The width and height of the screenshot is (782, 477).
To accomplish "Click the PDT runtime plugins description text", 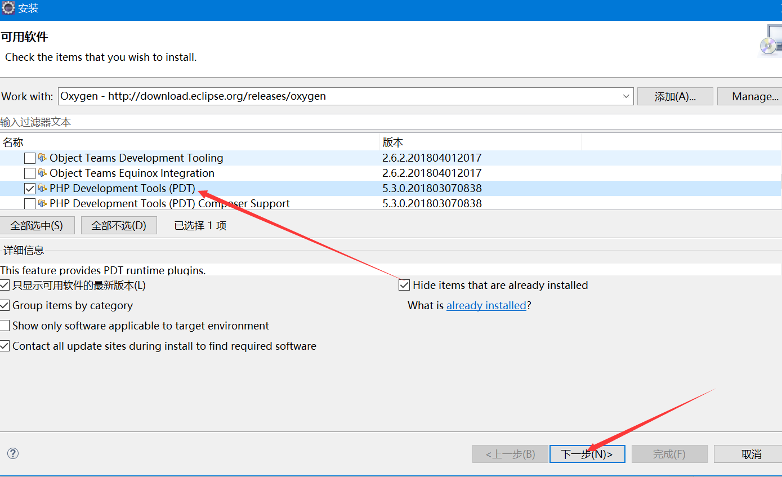I will [103, 270].
